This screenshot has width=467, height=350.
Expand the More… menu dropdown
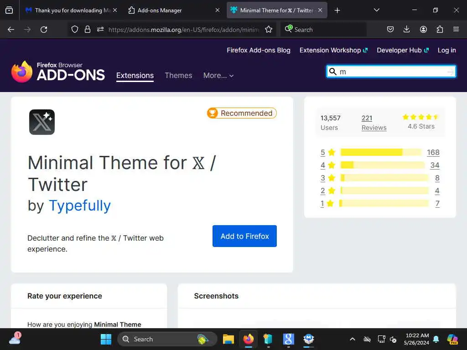218,76
